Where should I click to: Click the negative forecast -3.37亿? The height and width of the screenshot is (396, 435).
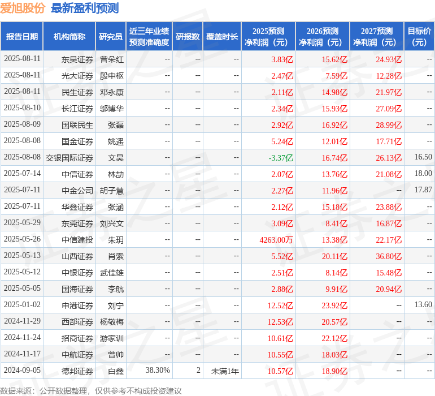click(x=281, y=158)
